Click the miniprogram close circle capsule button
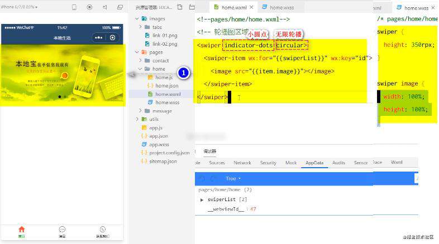Image resolution: width=439 pixels, height=244 pixels. click(x=113, y=38)
